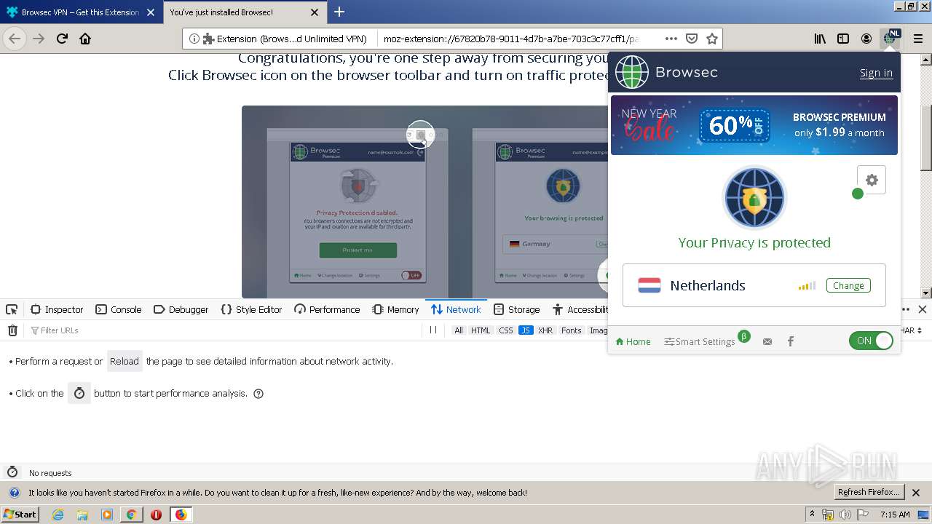Click the Save to Pocket icon
The image size is (932, 524).
click(692, 39)
